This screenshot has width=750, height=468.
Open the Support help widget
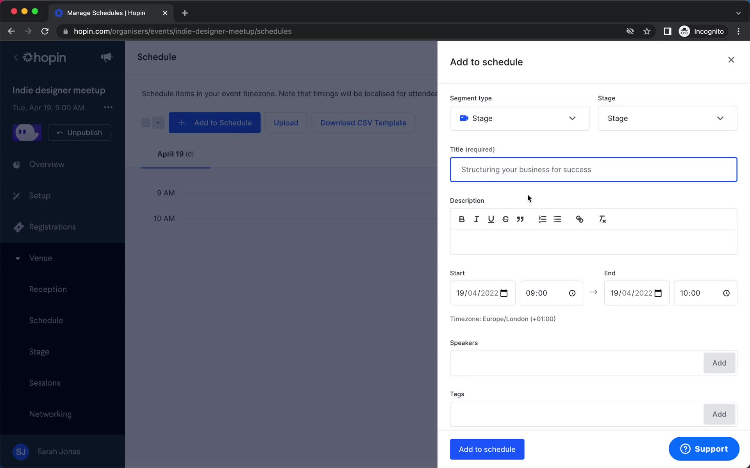(x=704, y=449)
